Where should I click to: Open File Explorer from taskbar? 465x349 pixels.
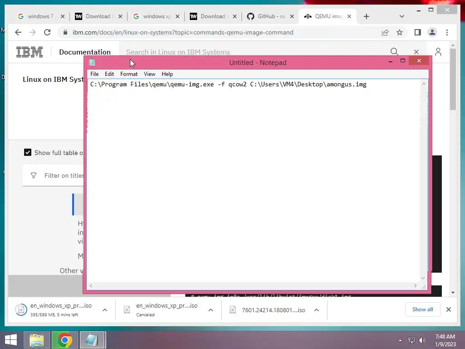pos(37,340)
